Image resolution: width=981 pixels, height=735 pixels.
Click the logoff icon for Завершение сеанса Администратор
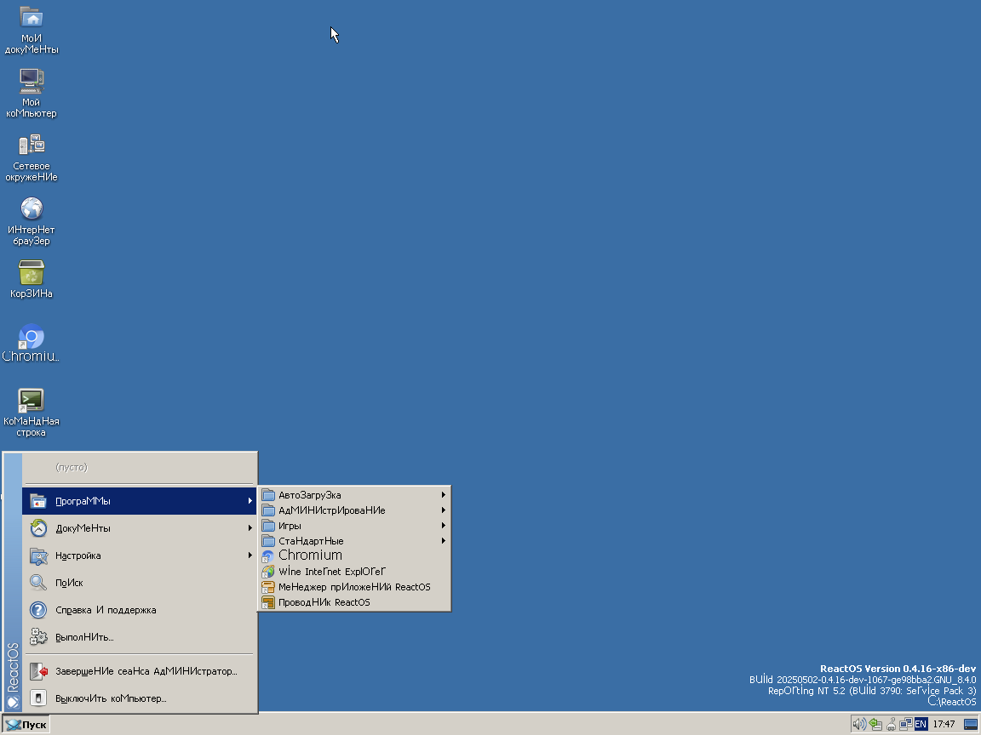(x=38, y=671)
